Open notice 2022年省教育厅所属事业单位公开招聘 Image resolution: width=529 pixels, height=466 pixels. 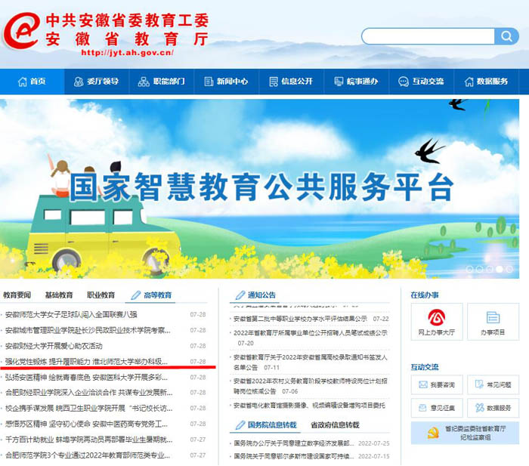tap(311, 333)
